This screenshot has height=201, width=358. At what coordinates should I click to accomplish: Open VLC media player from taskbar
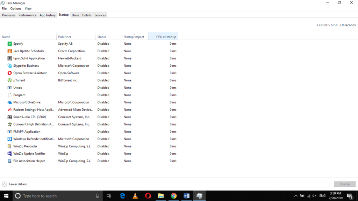[x=135, y=196]
